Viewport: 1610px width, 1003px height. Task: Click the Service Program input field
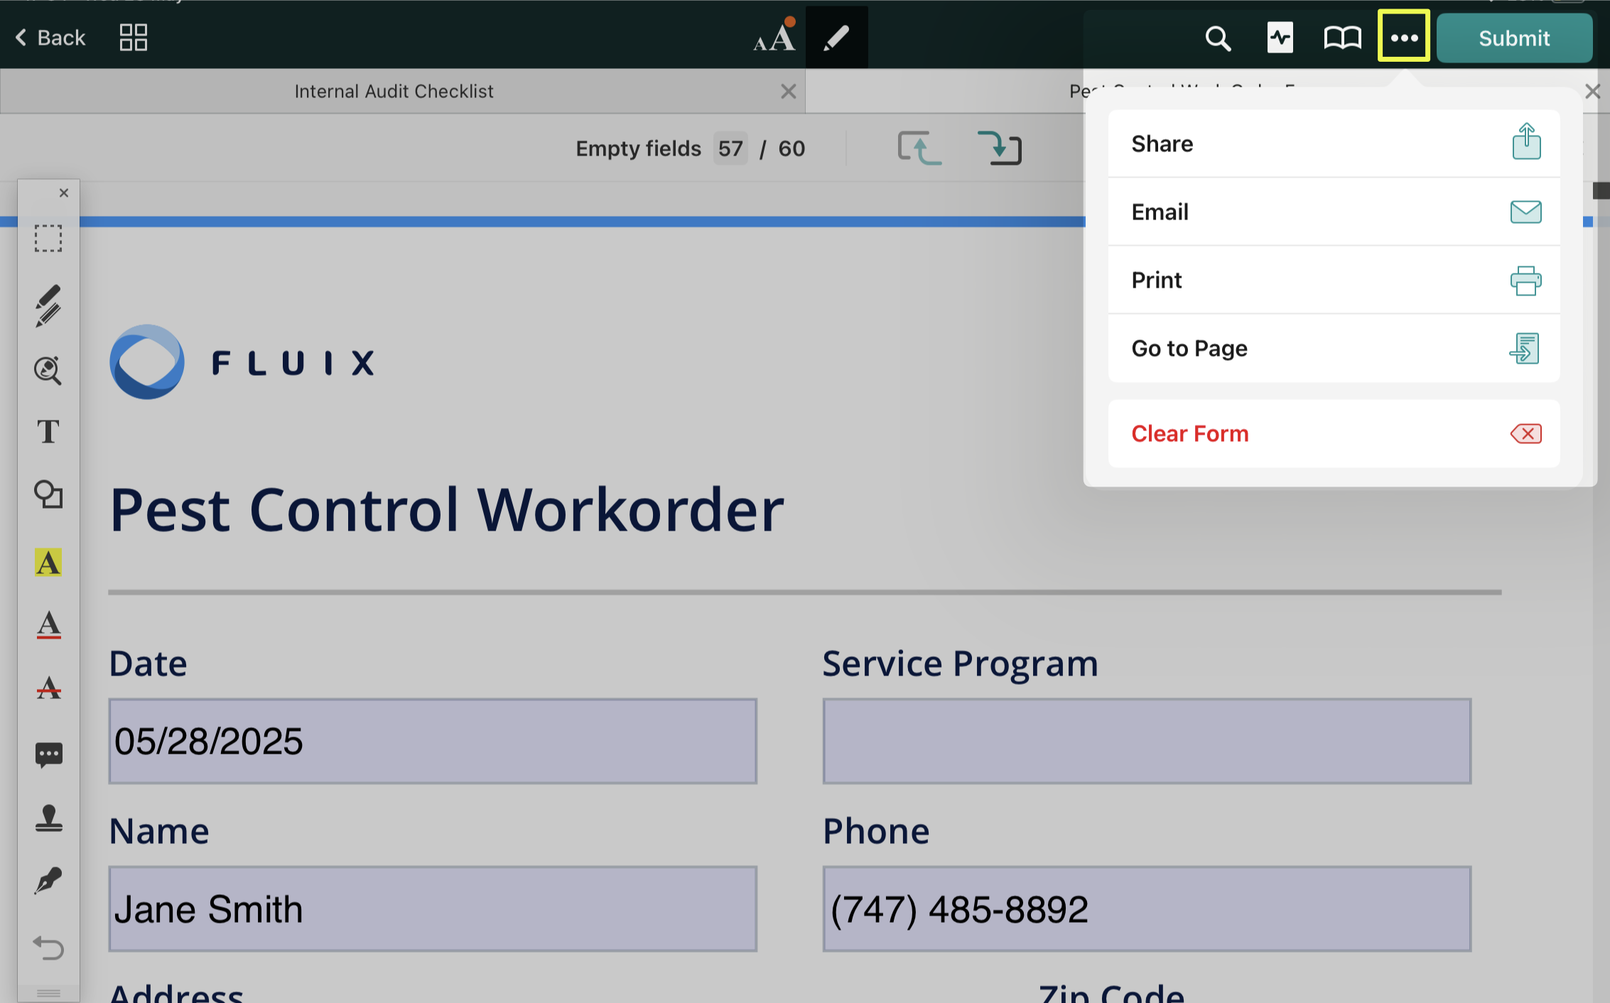(x=1146, y=742)
